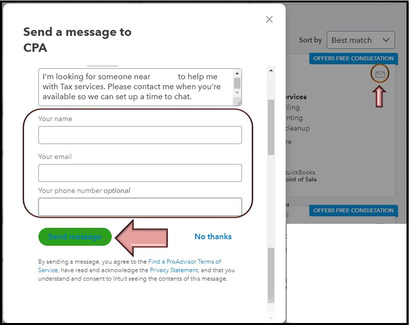This screenshot has height=325, width=409.
Task: Select the optional phone number field
Action: (x=140, y=206)
